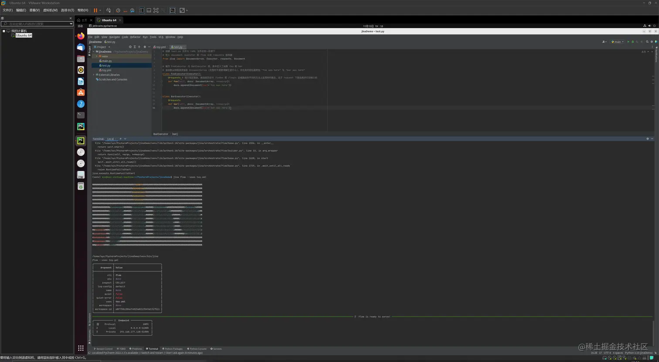Screen dimensions: 659x362
Task: Open the Help icon in the dock
Action: pos(81,104)
